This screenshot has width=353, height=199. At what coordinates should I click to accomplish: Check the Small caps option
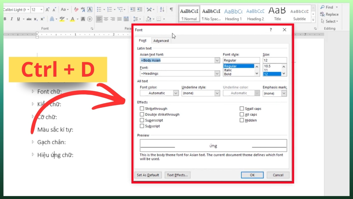point(242,109)
